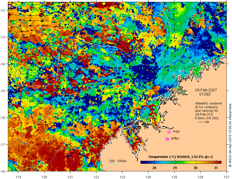Click the '125' longitude axis label
232x179 pixels.
pos(175,177)
